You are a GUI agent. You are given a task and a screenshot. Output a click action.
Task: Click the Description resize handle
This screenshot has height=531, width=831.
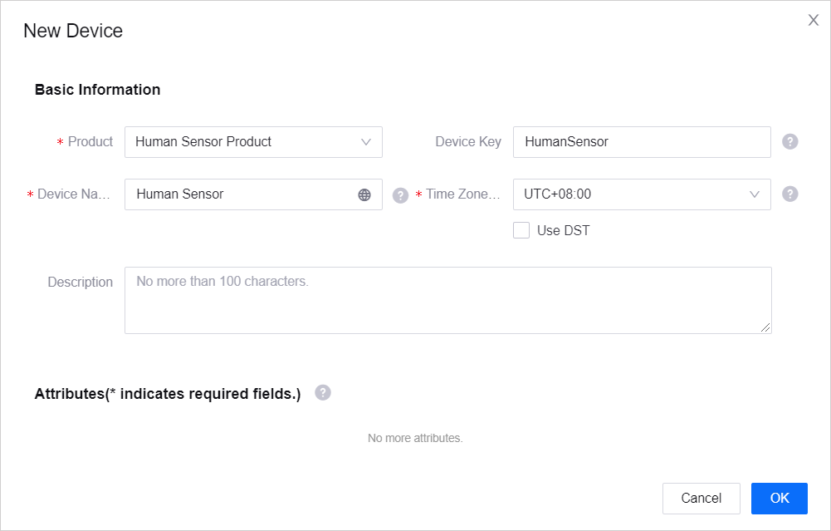[765, 328]
